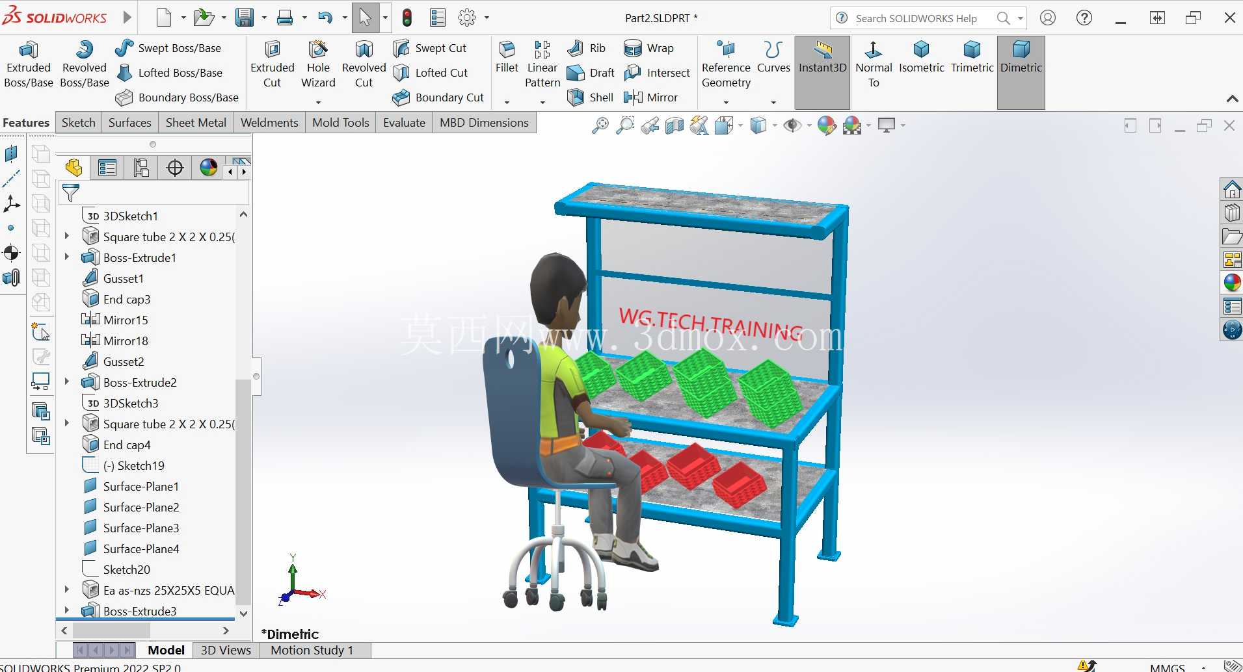Pick the Boundary Boss/Base tool
Image resolution: width=1243 pixels, height=672 pixels.
(x=177, y=97)
